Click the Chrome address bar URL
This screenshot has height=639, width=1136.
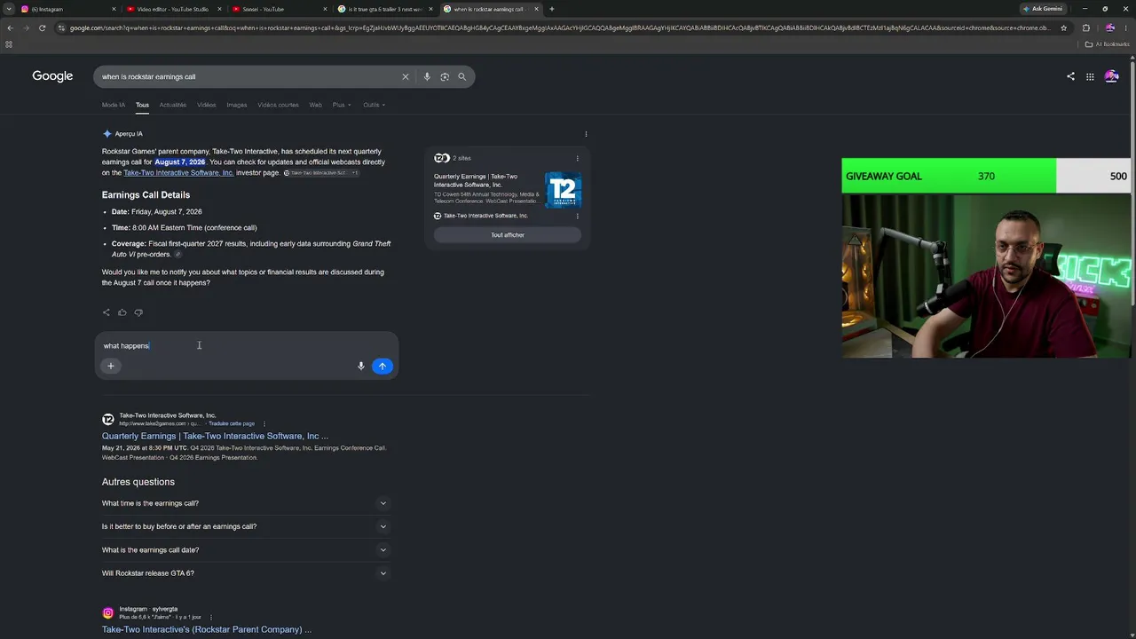coord(559,28)
